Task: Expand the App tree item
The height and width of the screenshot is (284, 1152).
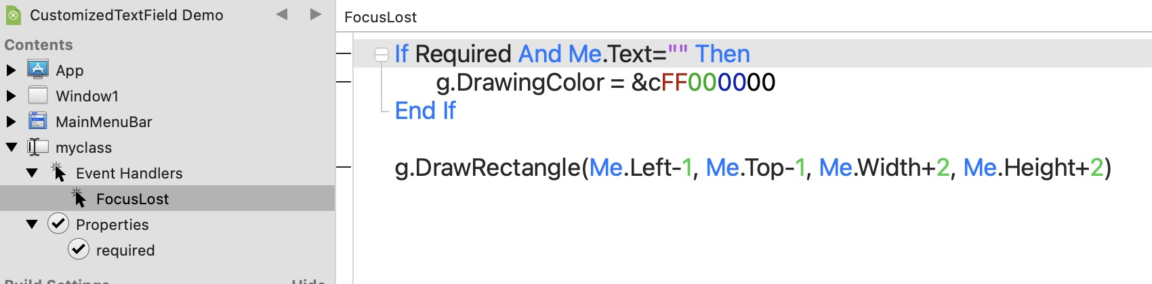Action: (x=11, y=70)
